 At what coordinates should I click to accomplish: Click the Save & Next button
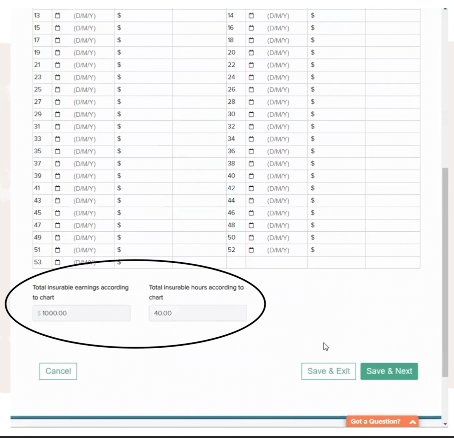(x=389, y=371)
